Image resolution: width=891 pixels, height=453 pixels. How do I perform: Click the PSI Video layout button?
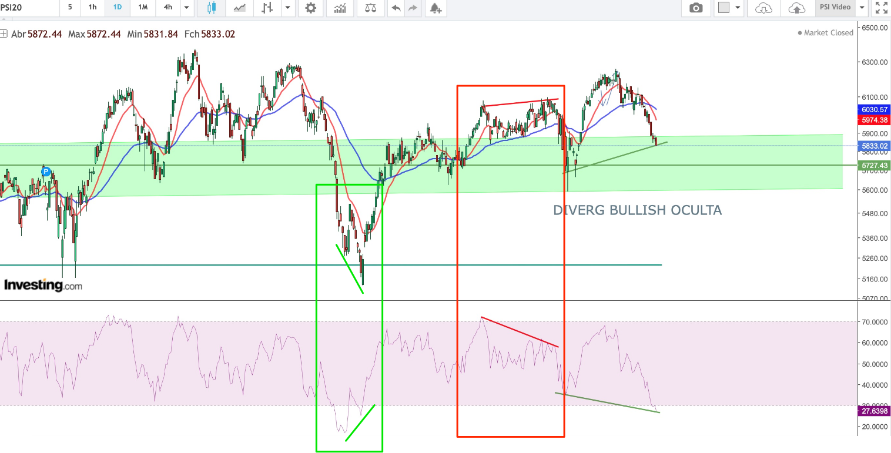click(835, 8)
